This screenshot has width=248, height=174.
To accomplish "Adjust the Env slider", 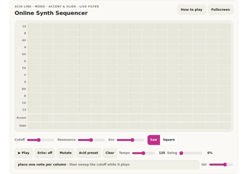I will coord(130,140).
